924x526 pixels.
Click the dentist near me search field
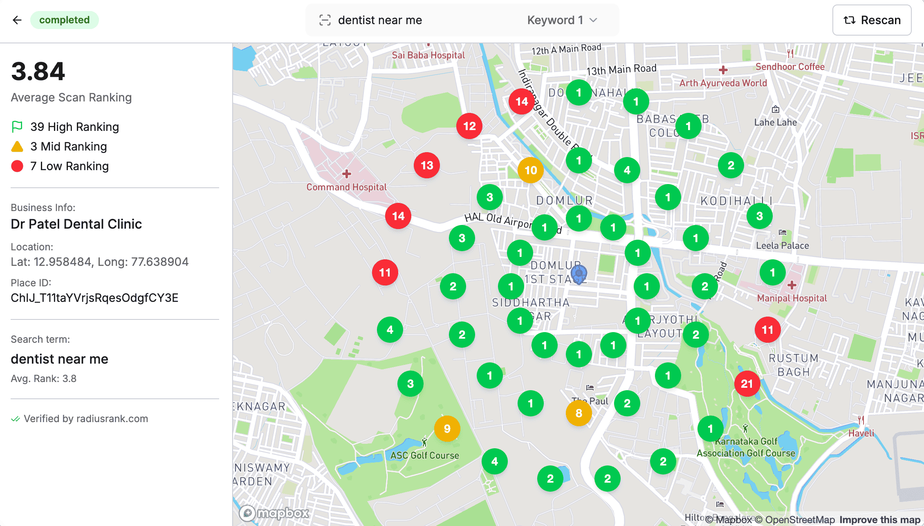pyautogui.click(x=380, y=20)
